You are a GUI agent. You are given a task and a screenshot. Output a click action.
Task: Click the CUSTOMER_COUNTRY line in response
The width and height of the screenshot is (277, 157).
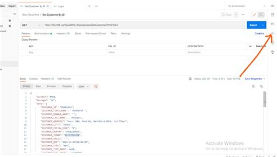pos(61,132)
